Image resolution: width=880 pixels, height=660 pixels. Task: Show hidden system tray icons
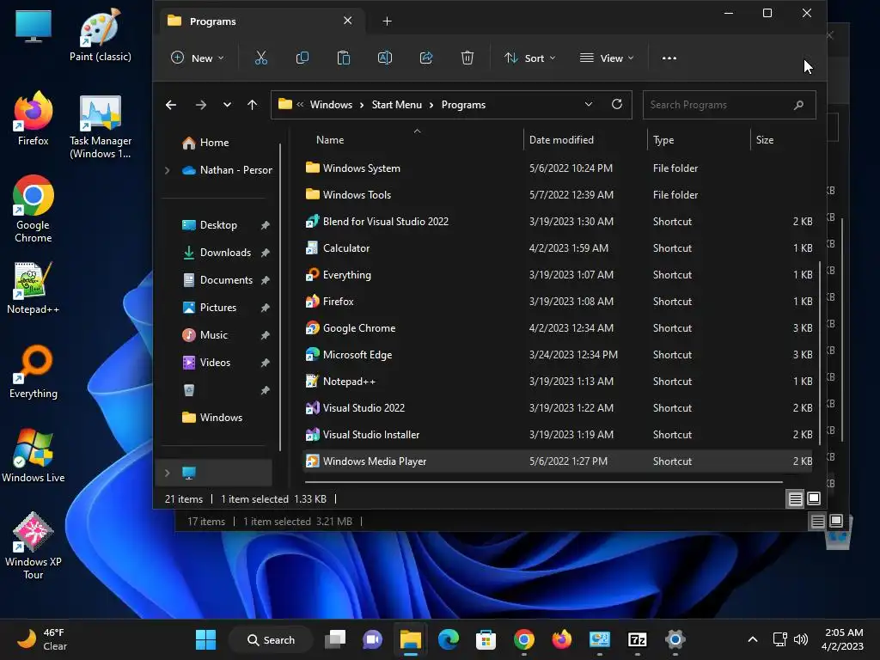(x=753, y=639)
